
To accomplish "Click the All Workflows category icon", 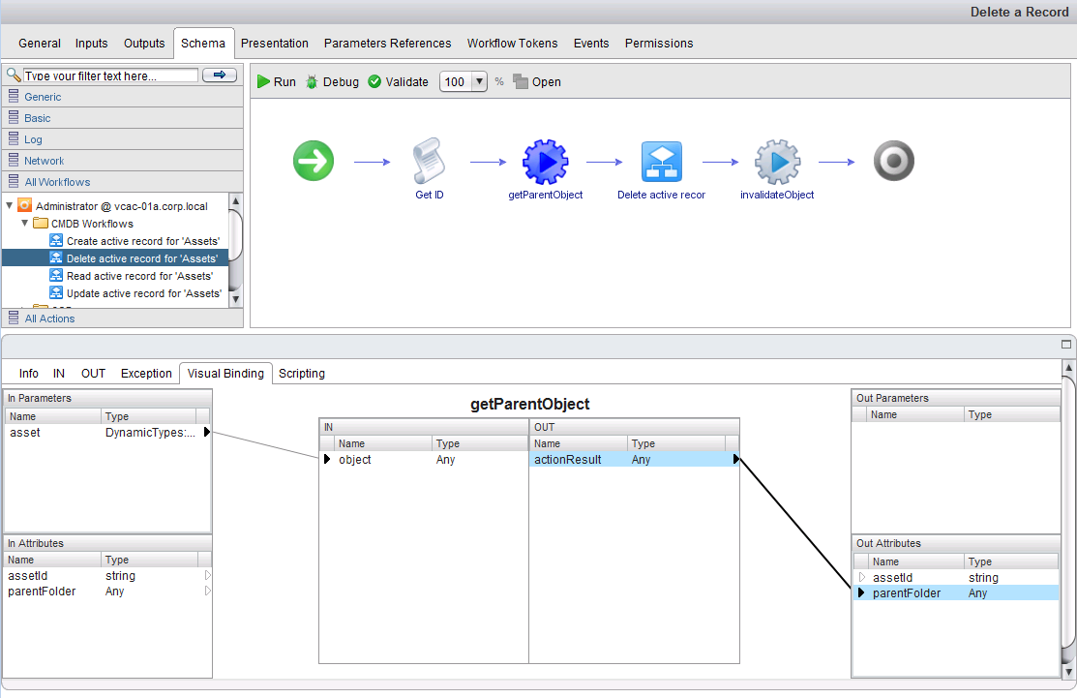I will pyautogui.click(x=13, y=181).
